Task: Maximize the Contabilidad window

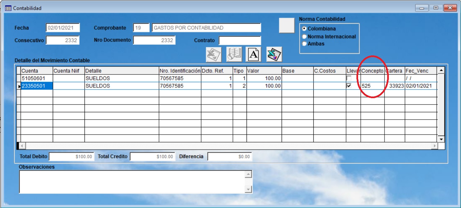Action: pos(436,8)
